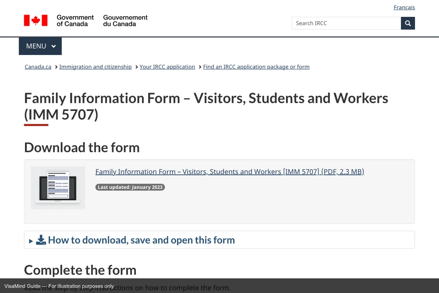Open Find an IRCC application package or form
Image resolution: width=439 pixels, height=293 pixels.
coord(256,67)
